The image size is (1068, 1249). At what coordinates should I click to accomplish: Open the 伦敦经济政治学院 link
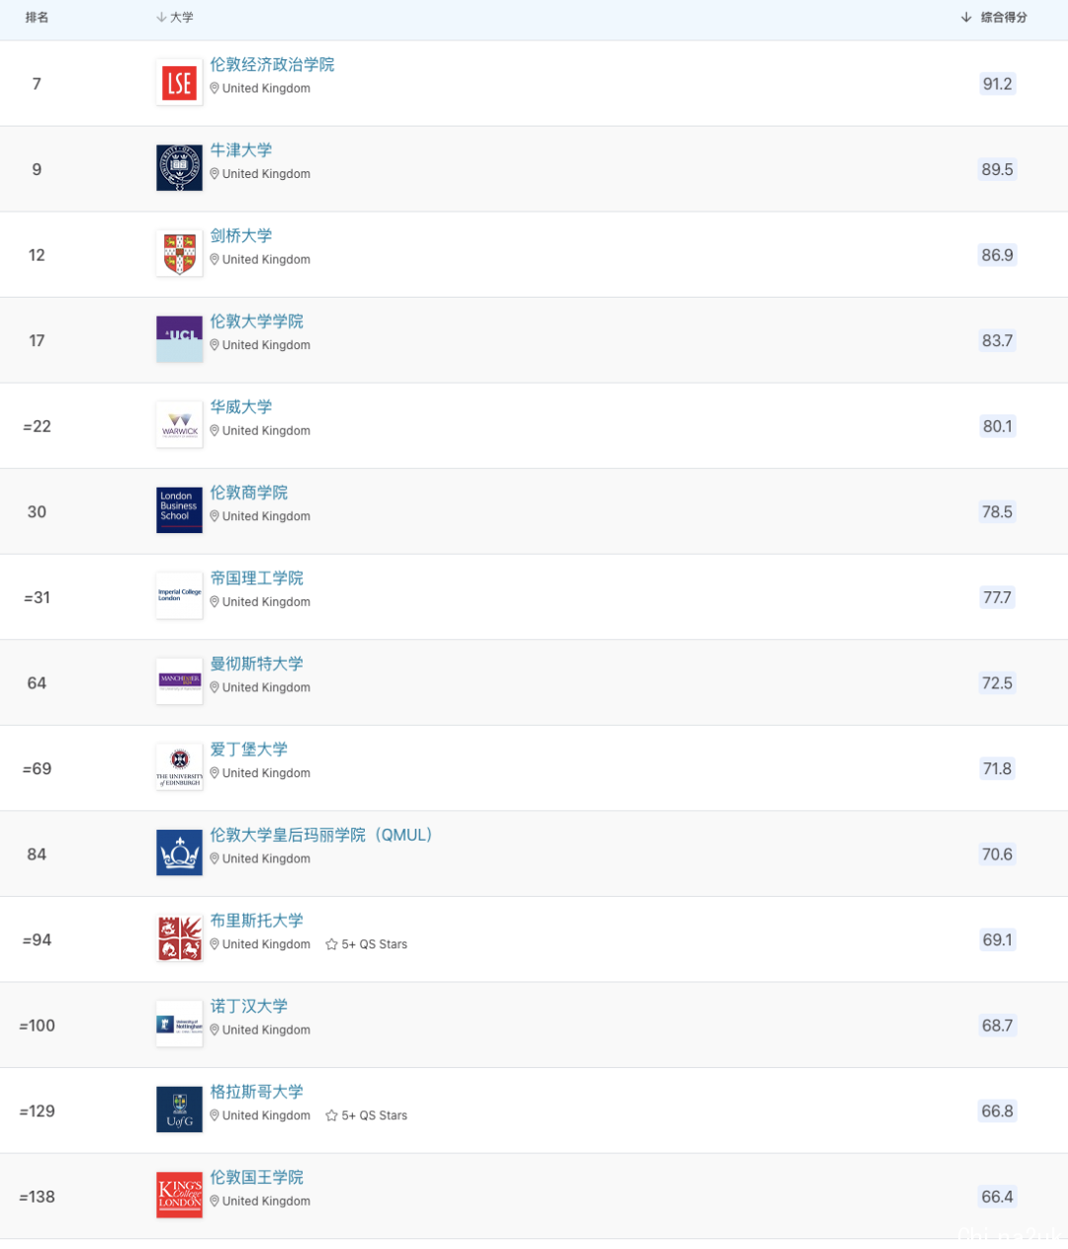(272, 64)
